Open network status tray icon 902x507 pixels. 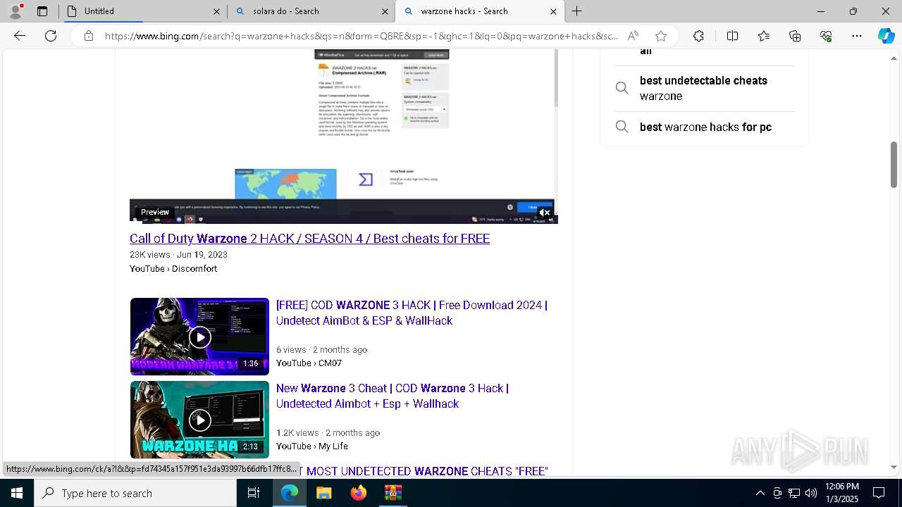(x=794, y=493)
